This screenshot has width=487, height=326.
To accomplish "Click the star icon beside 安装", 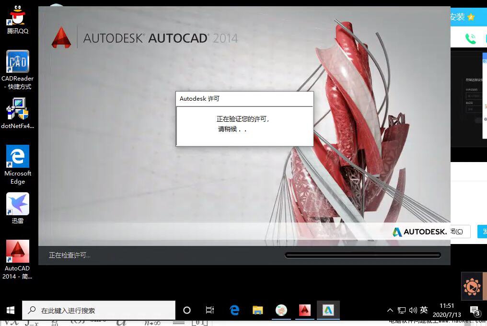I will point(471,17).
